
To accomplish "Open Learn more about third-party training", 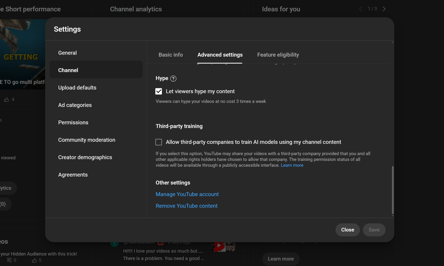I will [x=292, y=165].
